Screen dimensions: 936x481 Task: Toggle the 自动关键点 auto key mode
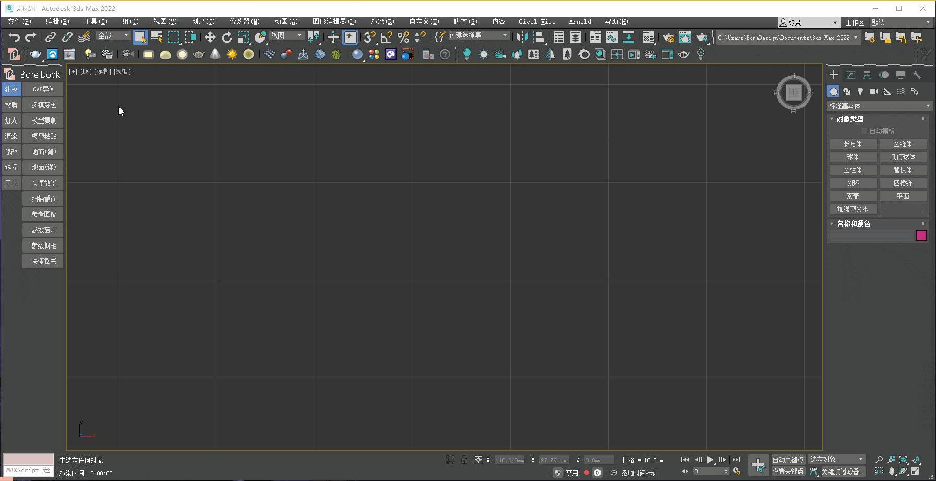click(788, 460)
